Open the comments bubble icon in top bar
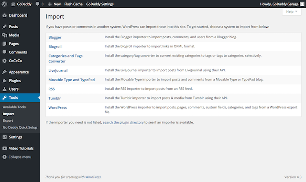The height and width of the screenshot is (182, 306). (37, 4)
